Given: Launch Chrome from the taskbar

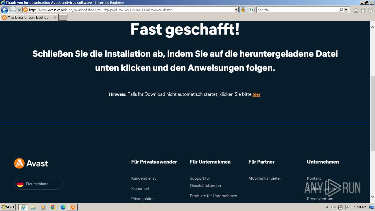Looking at the screenshot, I should [x=53, y=207].
